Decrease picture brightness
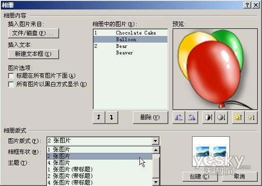 coord(251,117)
